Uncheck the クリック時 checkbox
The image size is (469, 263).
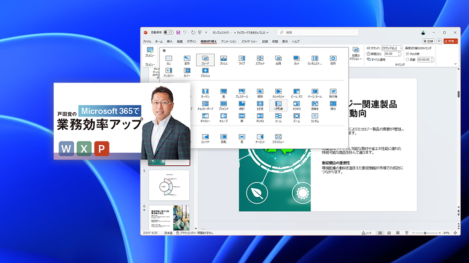pos(407,54)
